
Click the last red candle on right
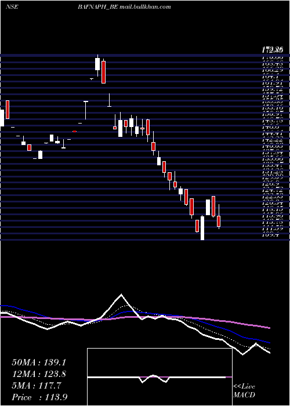point(219,221)
